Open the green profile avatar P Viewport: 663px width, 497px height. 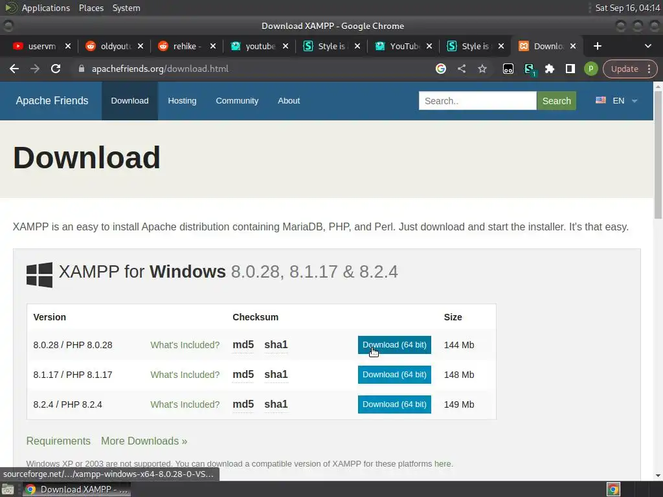pyautogui.click(x=591, y=69)
